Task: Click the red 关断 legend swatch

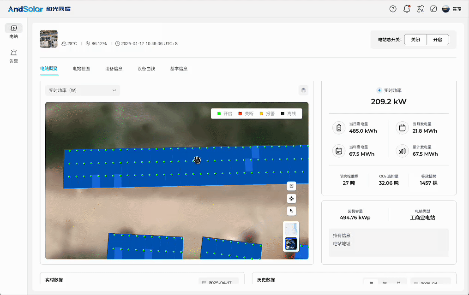Action: [240, 114]
